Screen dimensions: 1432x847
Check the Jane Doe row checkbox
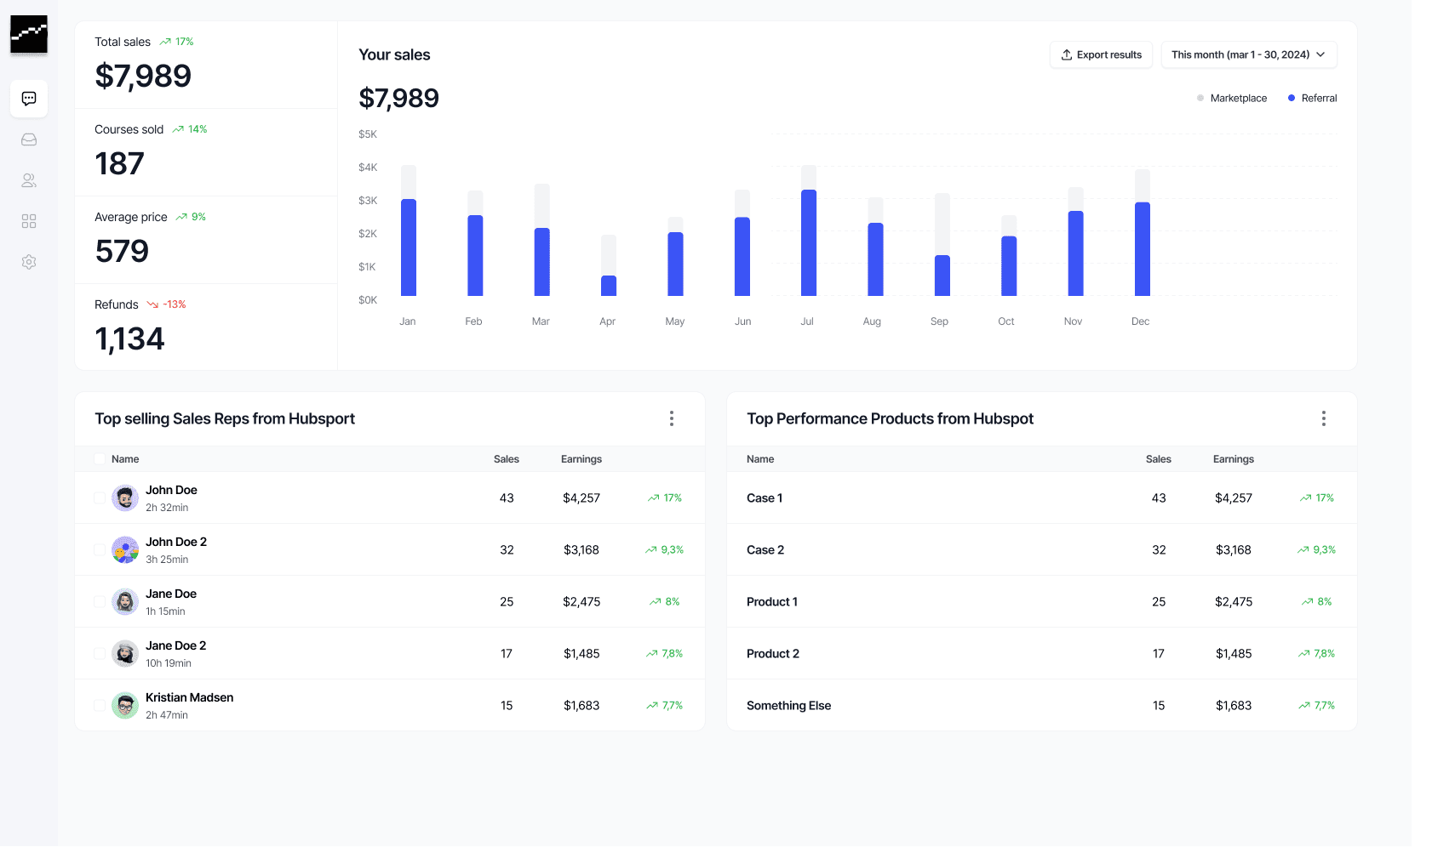point(100,602)
